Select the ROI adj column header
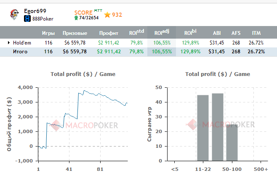Viewport: 277px width, 178px height. pyautogui.click(x=162, y=33)
